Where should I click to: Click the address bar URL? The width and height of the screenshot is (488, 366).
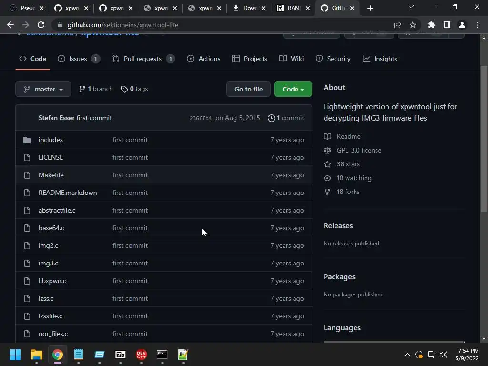point(122,25)
